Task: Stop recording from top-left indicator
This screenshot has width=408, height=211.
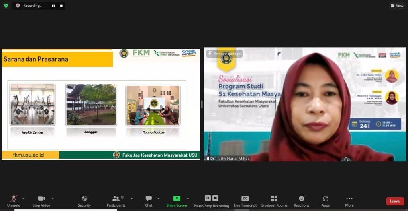Action: (x=61, y=6)
